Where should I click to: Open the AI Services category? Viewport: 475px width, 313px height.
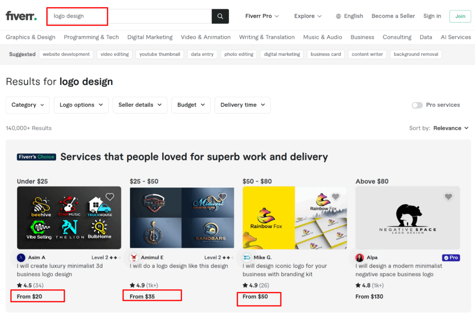click(456, 37)
